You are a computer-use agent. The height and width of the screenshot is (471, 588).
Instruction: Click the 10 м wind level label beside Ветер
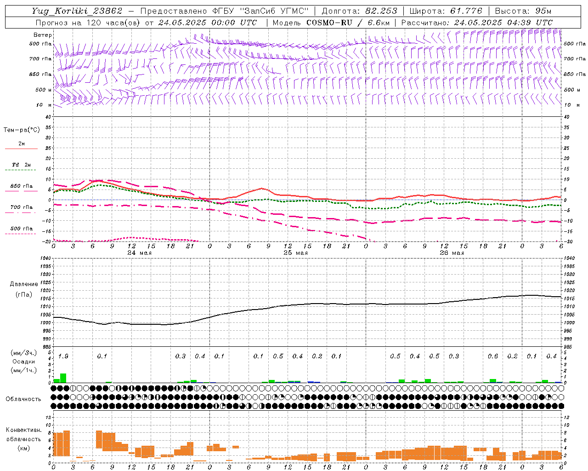tap(44, 105)
